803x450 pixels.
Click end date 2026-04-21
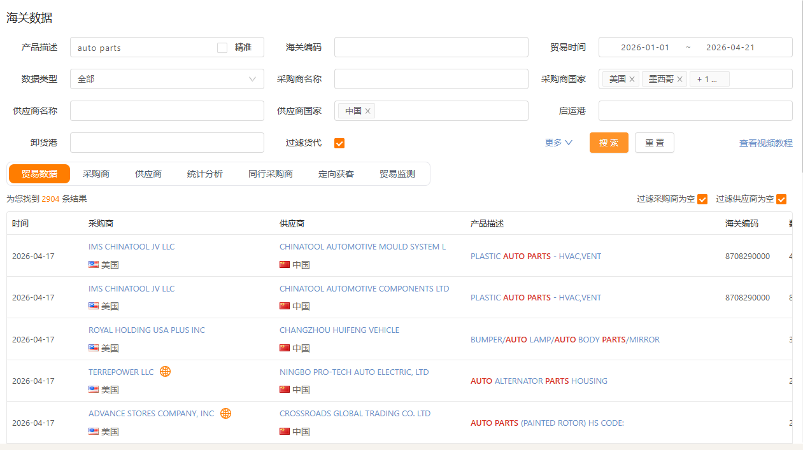point(730,47)
